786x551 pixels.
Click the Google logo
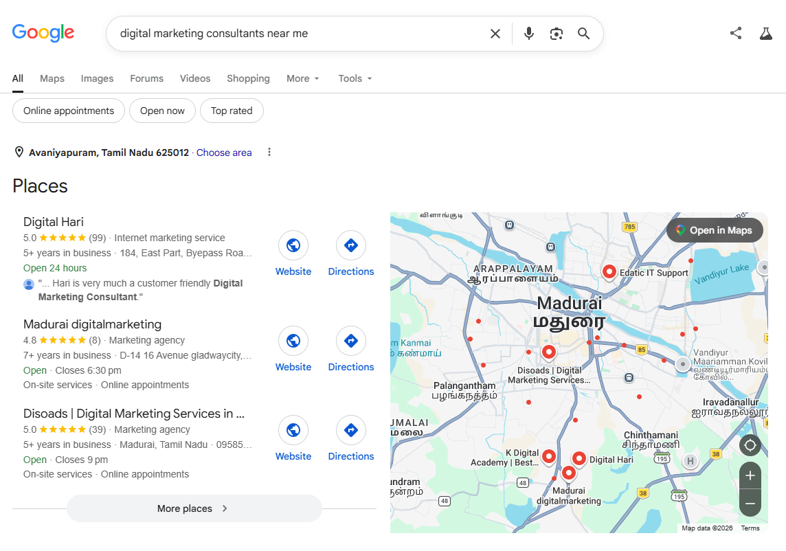(x=43, y=33)
